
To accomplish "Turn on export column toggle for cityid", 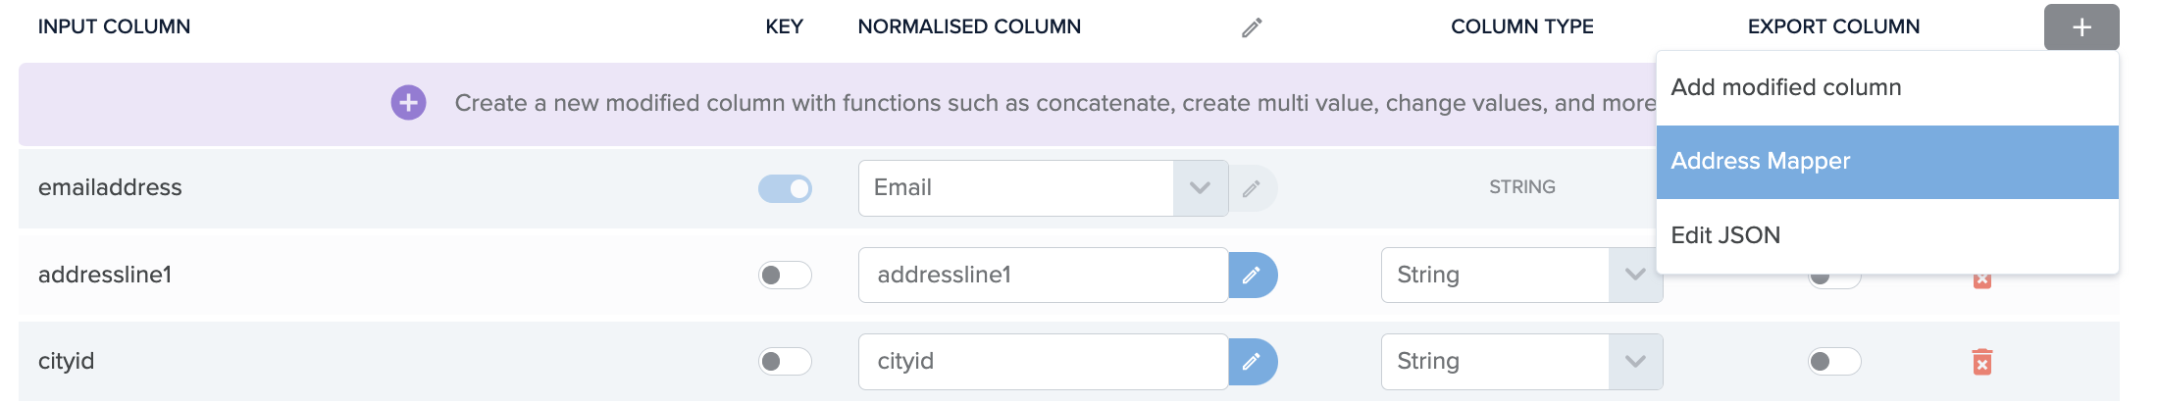I will 1834,362.
